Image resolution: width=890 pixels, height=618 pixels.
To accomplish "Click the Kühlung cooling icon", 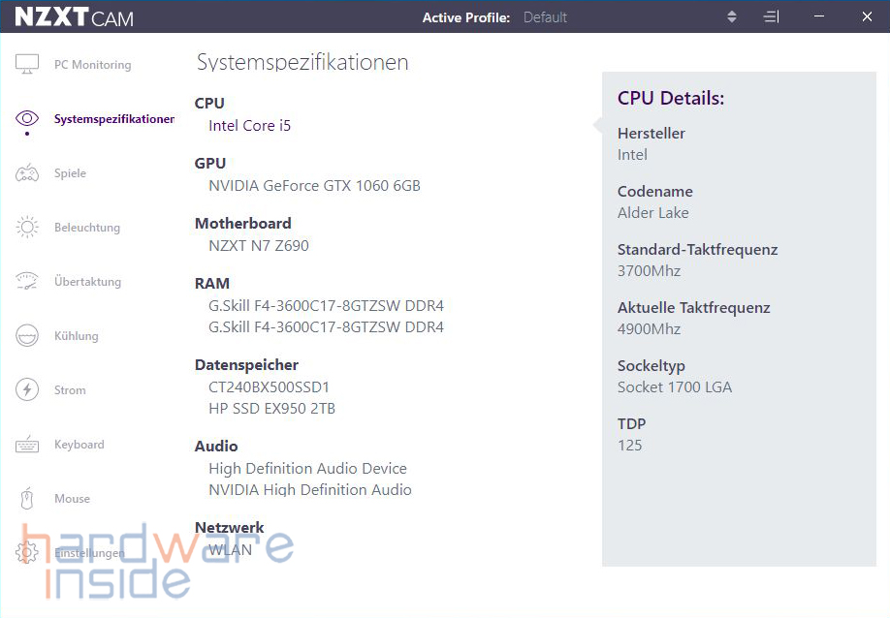I will click(x=27, y=336).
